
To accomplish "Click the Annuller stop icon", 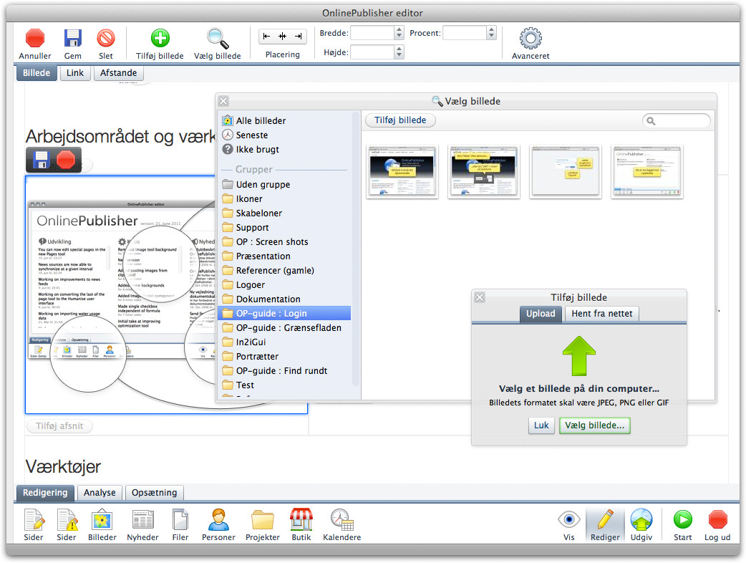I will [x=35, y=38].
